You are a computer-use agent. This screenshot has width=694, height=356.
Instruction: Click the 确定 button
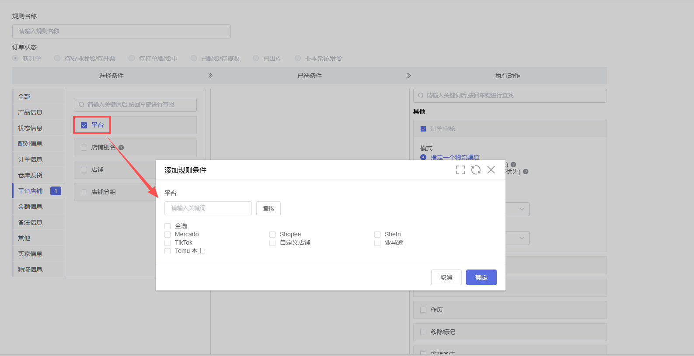point(481,277)
